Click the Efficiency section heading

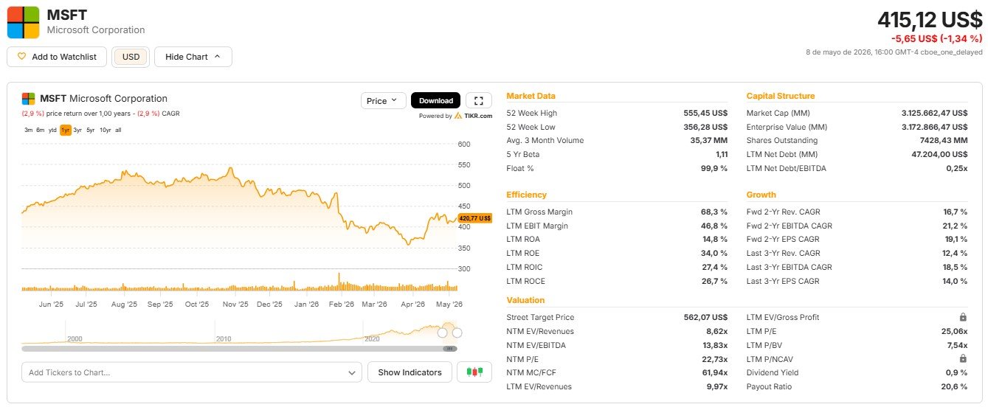click(526, 195)
